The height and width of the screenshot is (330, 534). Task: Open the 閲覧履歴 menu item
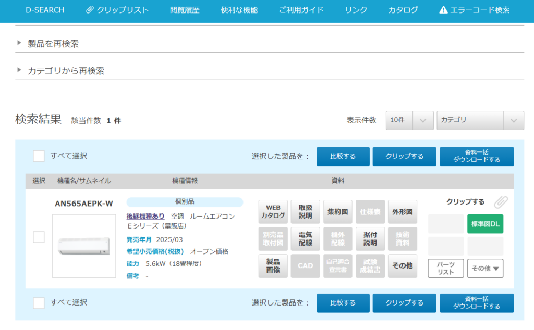[x=185, y=10]
